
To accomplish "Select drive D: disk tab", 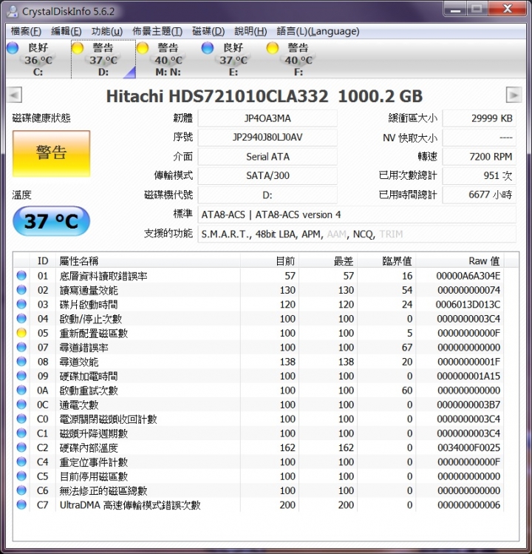I will (103, 59).
